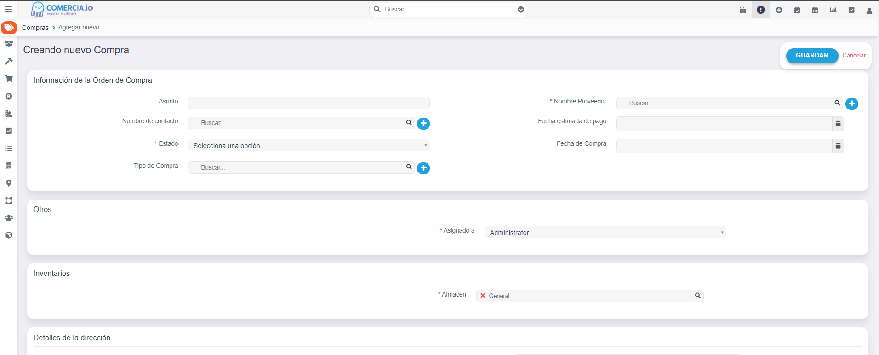Open the hamburger menu
Viewport: 879px width, 355px height.
tap(8, 9)
